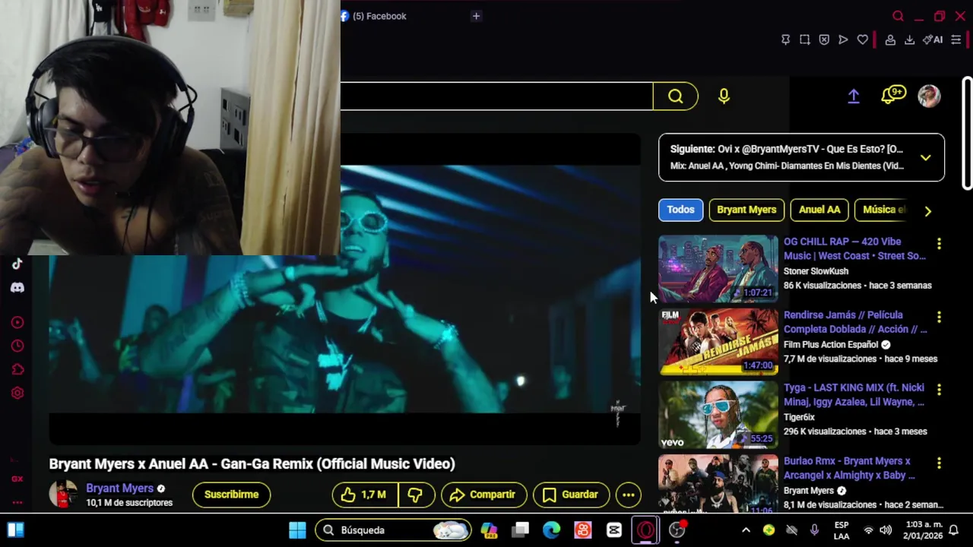Open sidebar three-dots more menu
This screenshot has width=973, height=547.
17,502
